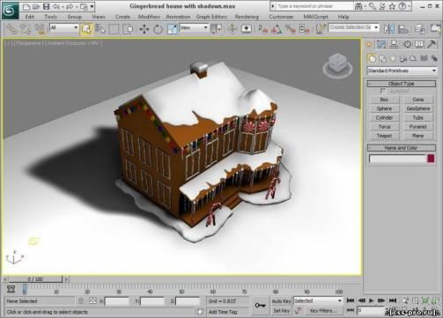Click the question mark Help icon
Image resolution: width=443 pixels, height=318 pixels.
point(402,6)
